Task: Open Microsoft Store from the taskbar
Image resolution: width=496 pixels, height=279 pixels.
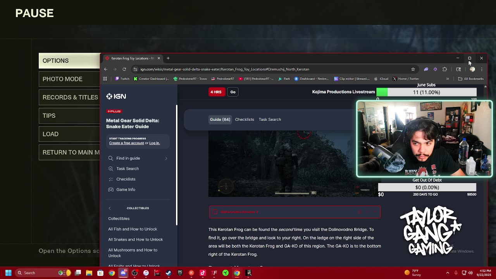Action: [100, 273]
